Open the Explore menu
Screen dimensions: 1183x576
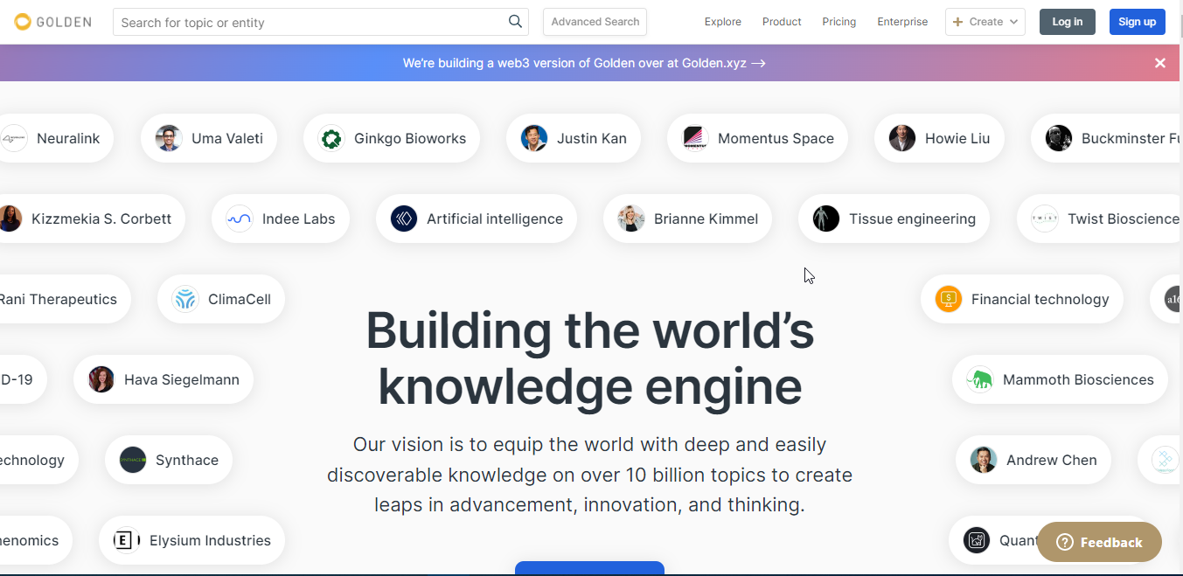722,22
